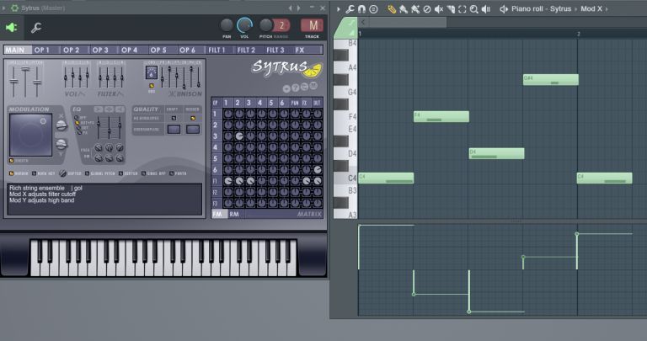Switch to the OP 1 tab
Viewport: 647px width, 341px height.
tap(45, 50)
